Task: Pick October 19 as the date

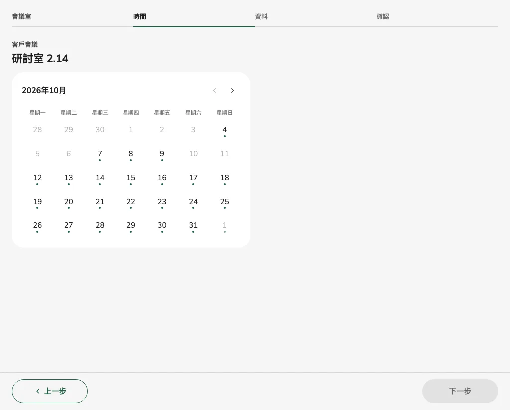Action: point(37,202)
